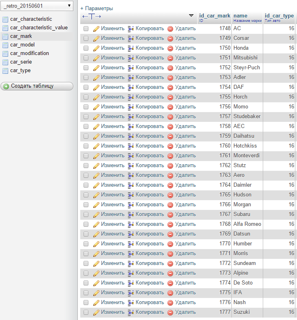Click the pencil edit icon for AC row

pos(96,29)
